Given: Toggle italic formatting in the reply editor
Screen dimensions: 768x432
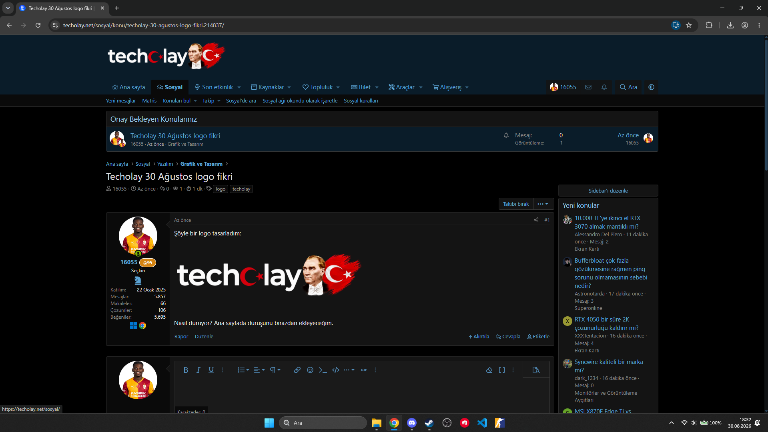Looking at the screenshot, I should [198, 370].
